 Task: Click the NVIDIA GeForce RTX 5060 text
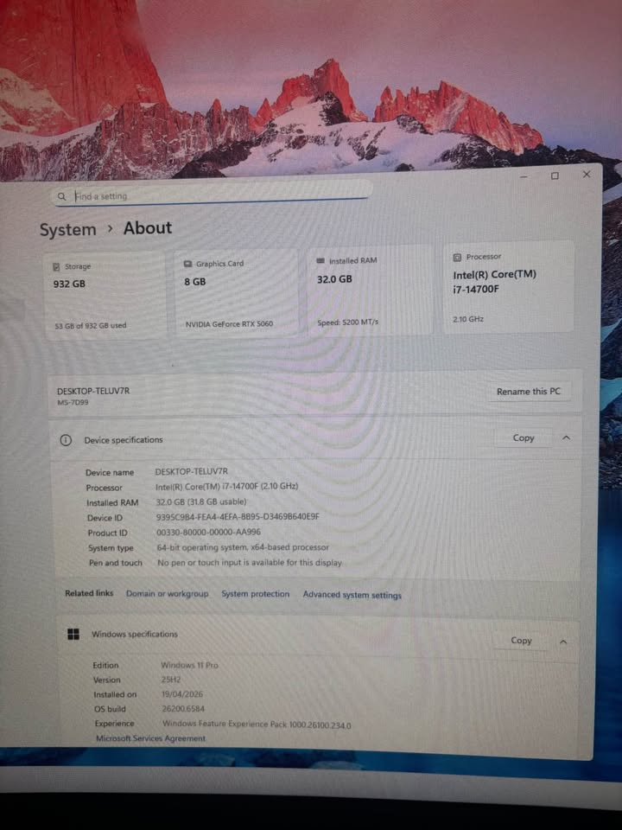tap(229, 324)
